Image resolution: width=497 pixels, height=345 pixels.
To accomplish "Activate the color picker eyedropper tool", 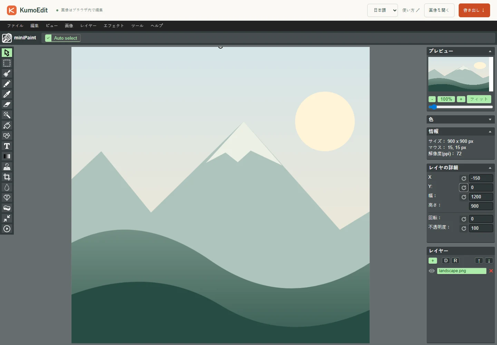I will (7, 94).
